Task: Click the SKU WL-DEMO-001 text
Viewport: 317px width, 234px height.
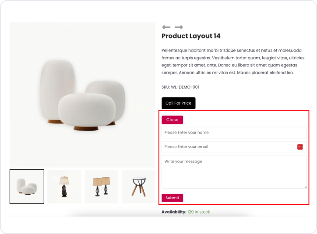Action: coord(180,87)
